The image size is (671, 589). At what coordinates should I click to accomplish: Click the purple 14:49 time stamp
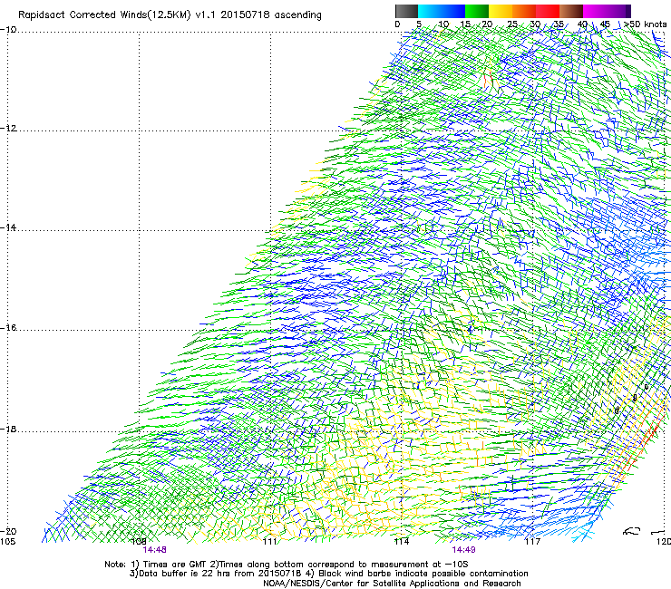463,550
